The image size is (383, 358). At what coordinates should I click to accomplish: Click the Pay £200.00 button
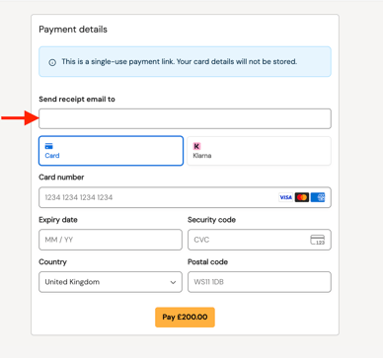point(185,318)
